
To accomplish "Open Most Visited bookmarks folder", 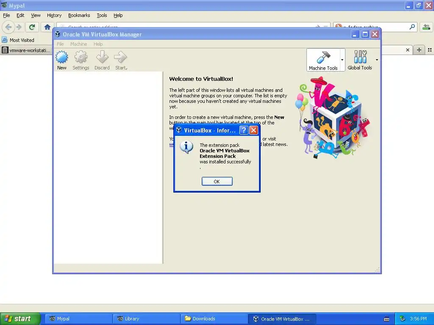I will click(18, 40).
